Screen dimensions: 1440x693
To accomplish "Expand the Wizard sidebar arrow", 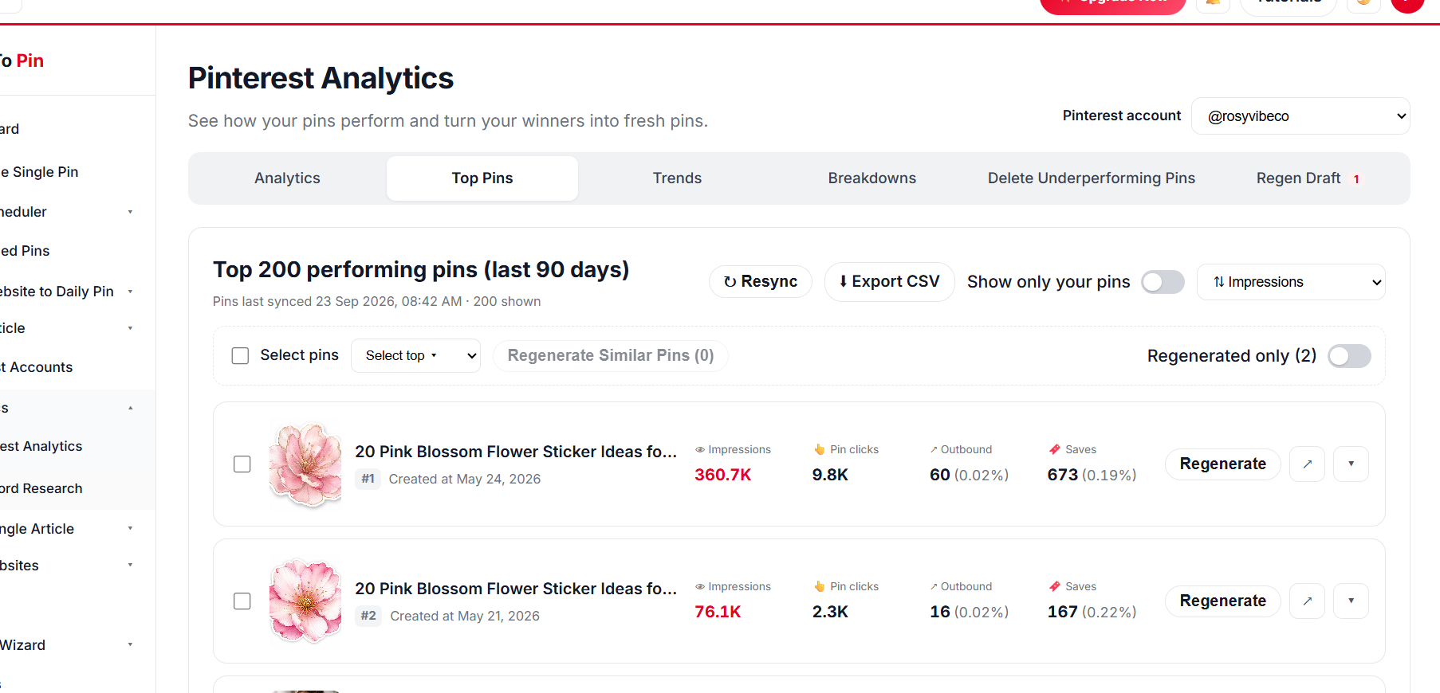I will [x=130, y=645].
